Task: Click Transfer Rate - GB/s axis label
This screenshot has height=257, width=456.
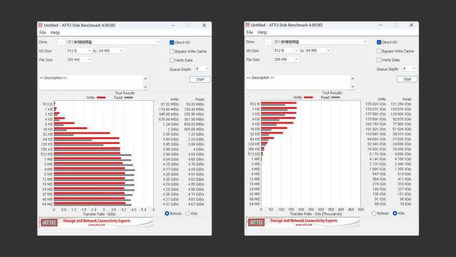Action: coord(99,214)
